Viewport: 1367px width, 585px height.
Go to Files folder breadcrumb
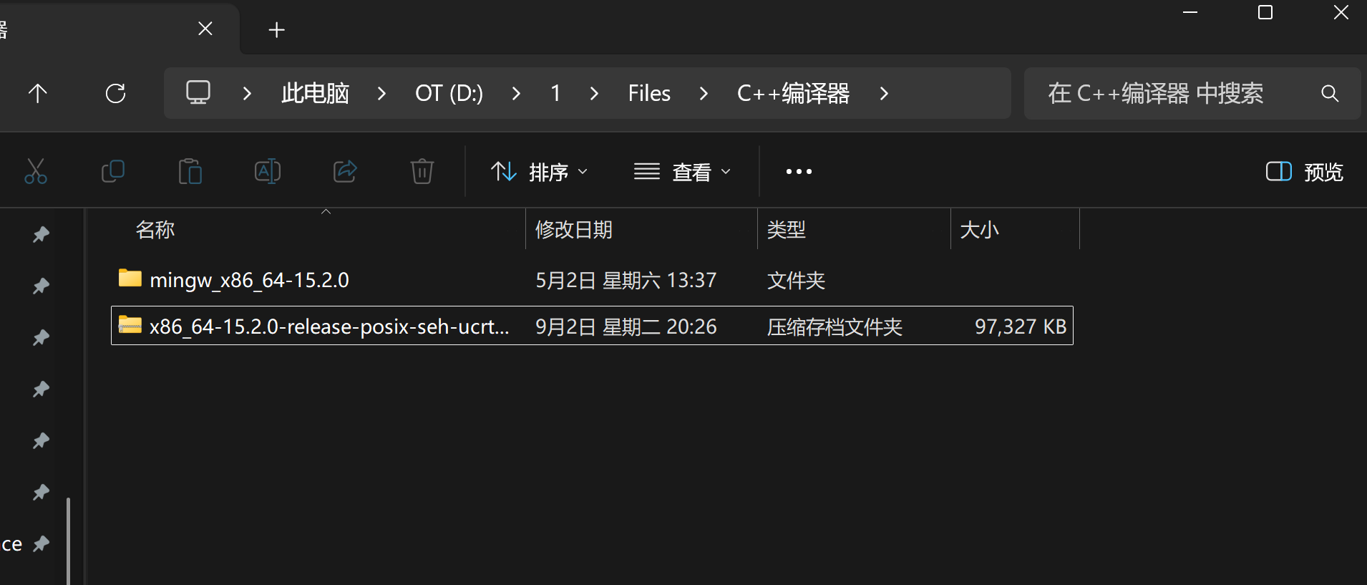649,93
